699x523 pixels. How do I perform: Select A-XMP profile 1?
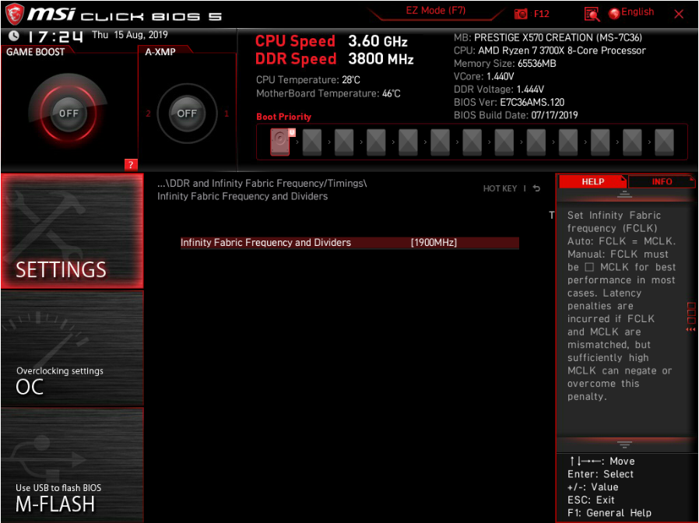[227, 114]
